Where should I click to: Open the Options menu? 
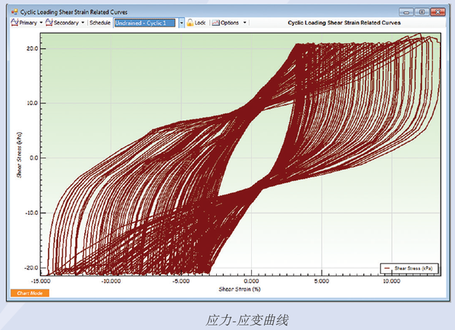225,23
